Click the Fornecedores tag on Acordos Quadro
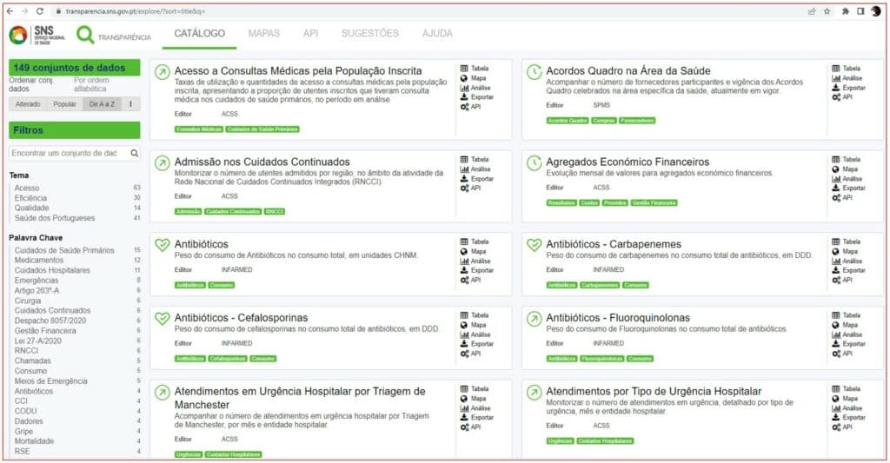 pos(637,121)
